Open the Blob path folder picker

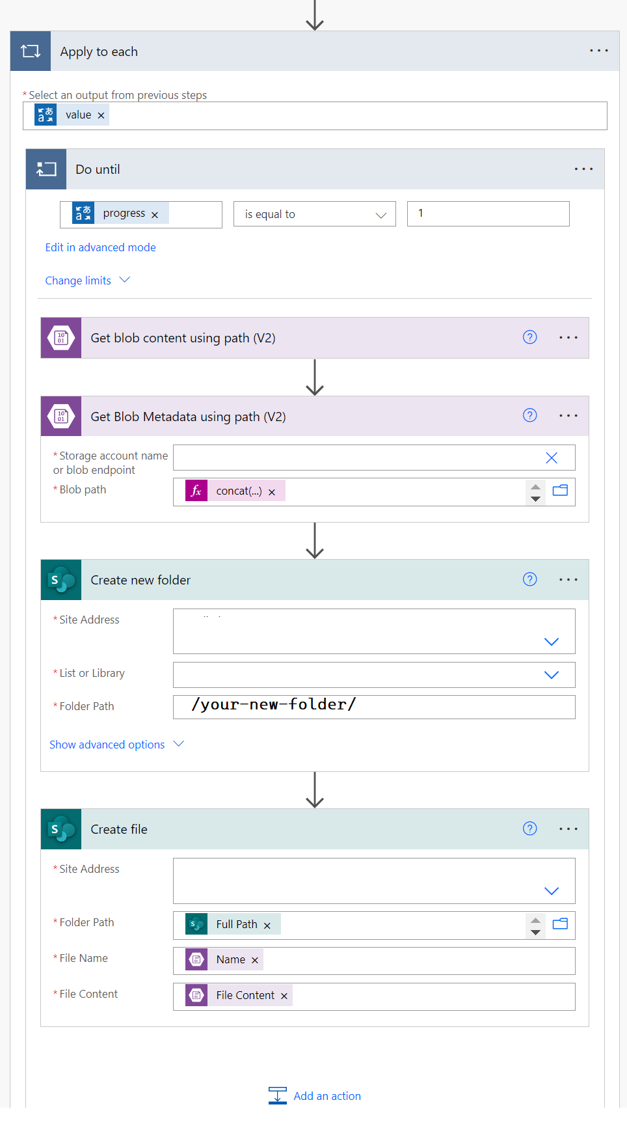[x=560, y=491]
